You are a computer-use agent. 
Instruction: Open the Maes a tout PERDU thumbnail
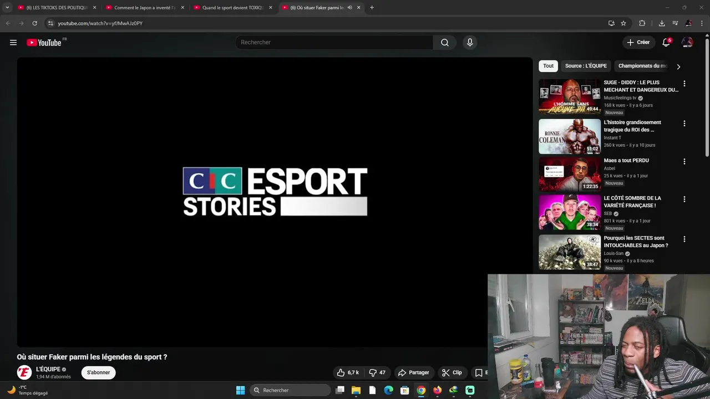point(570,174)
